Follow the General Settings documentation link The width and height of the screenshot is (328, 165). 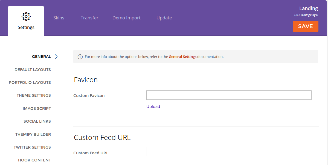tap(182, 57)
